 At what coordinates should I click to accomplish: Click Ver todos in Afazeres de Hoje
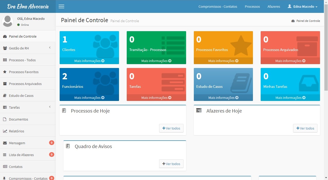coord(305,128)
